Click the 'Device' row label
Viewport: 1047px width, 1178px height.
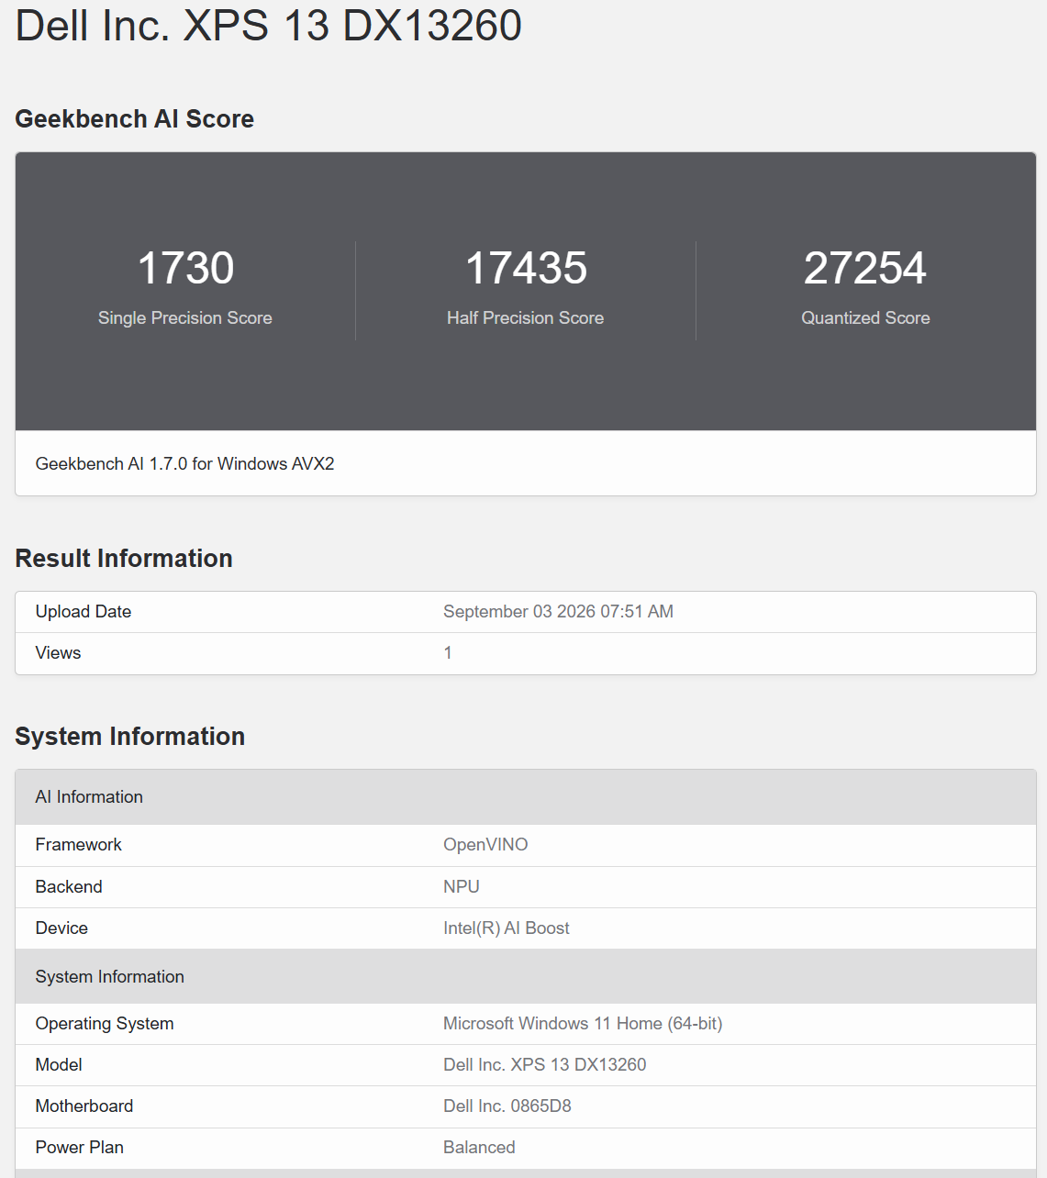click(61, 928)
